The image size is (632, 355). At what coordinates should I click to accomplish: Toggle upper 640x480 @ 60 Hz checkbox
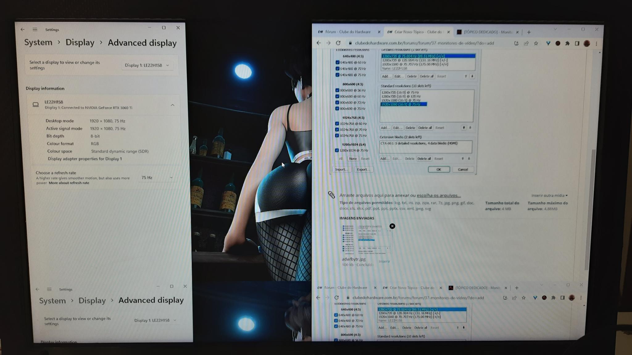click(x=337, y=62)
